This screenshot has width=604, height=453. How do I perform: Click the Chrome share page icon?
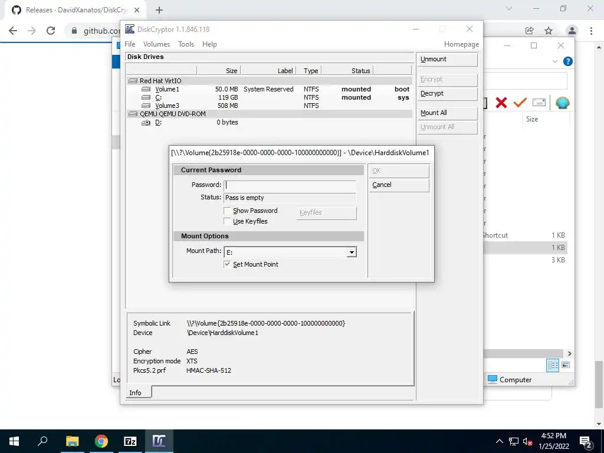[x=530, y=31]
